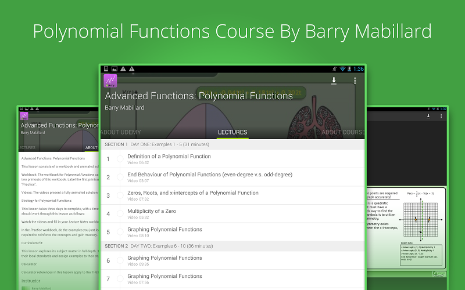Screen dimensions: 465x290
Task: Mark lecture 3 progress circle
Action: pyautogui.click(x=120, y=195)
